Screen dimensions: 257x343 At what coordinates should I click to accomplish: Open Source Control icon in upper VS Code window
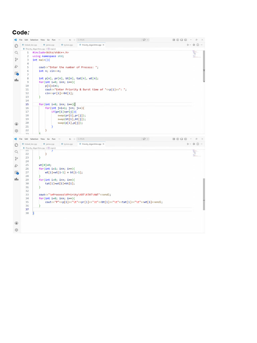16,60
